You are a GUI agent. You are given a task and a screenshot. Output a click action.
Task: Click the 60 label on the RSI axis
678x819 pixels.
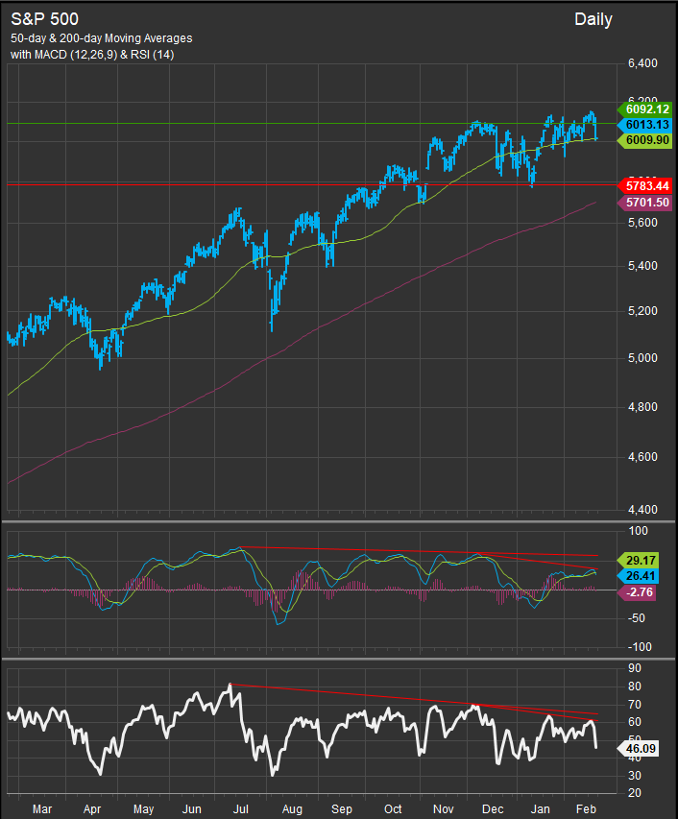coord(635,722)
